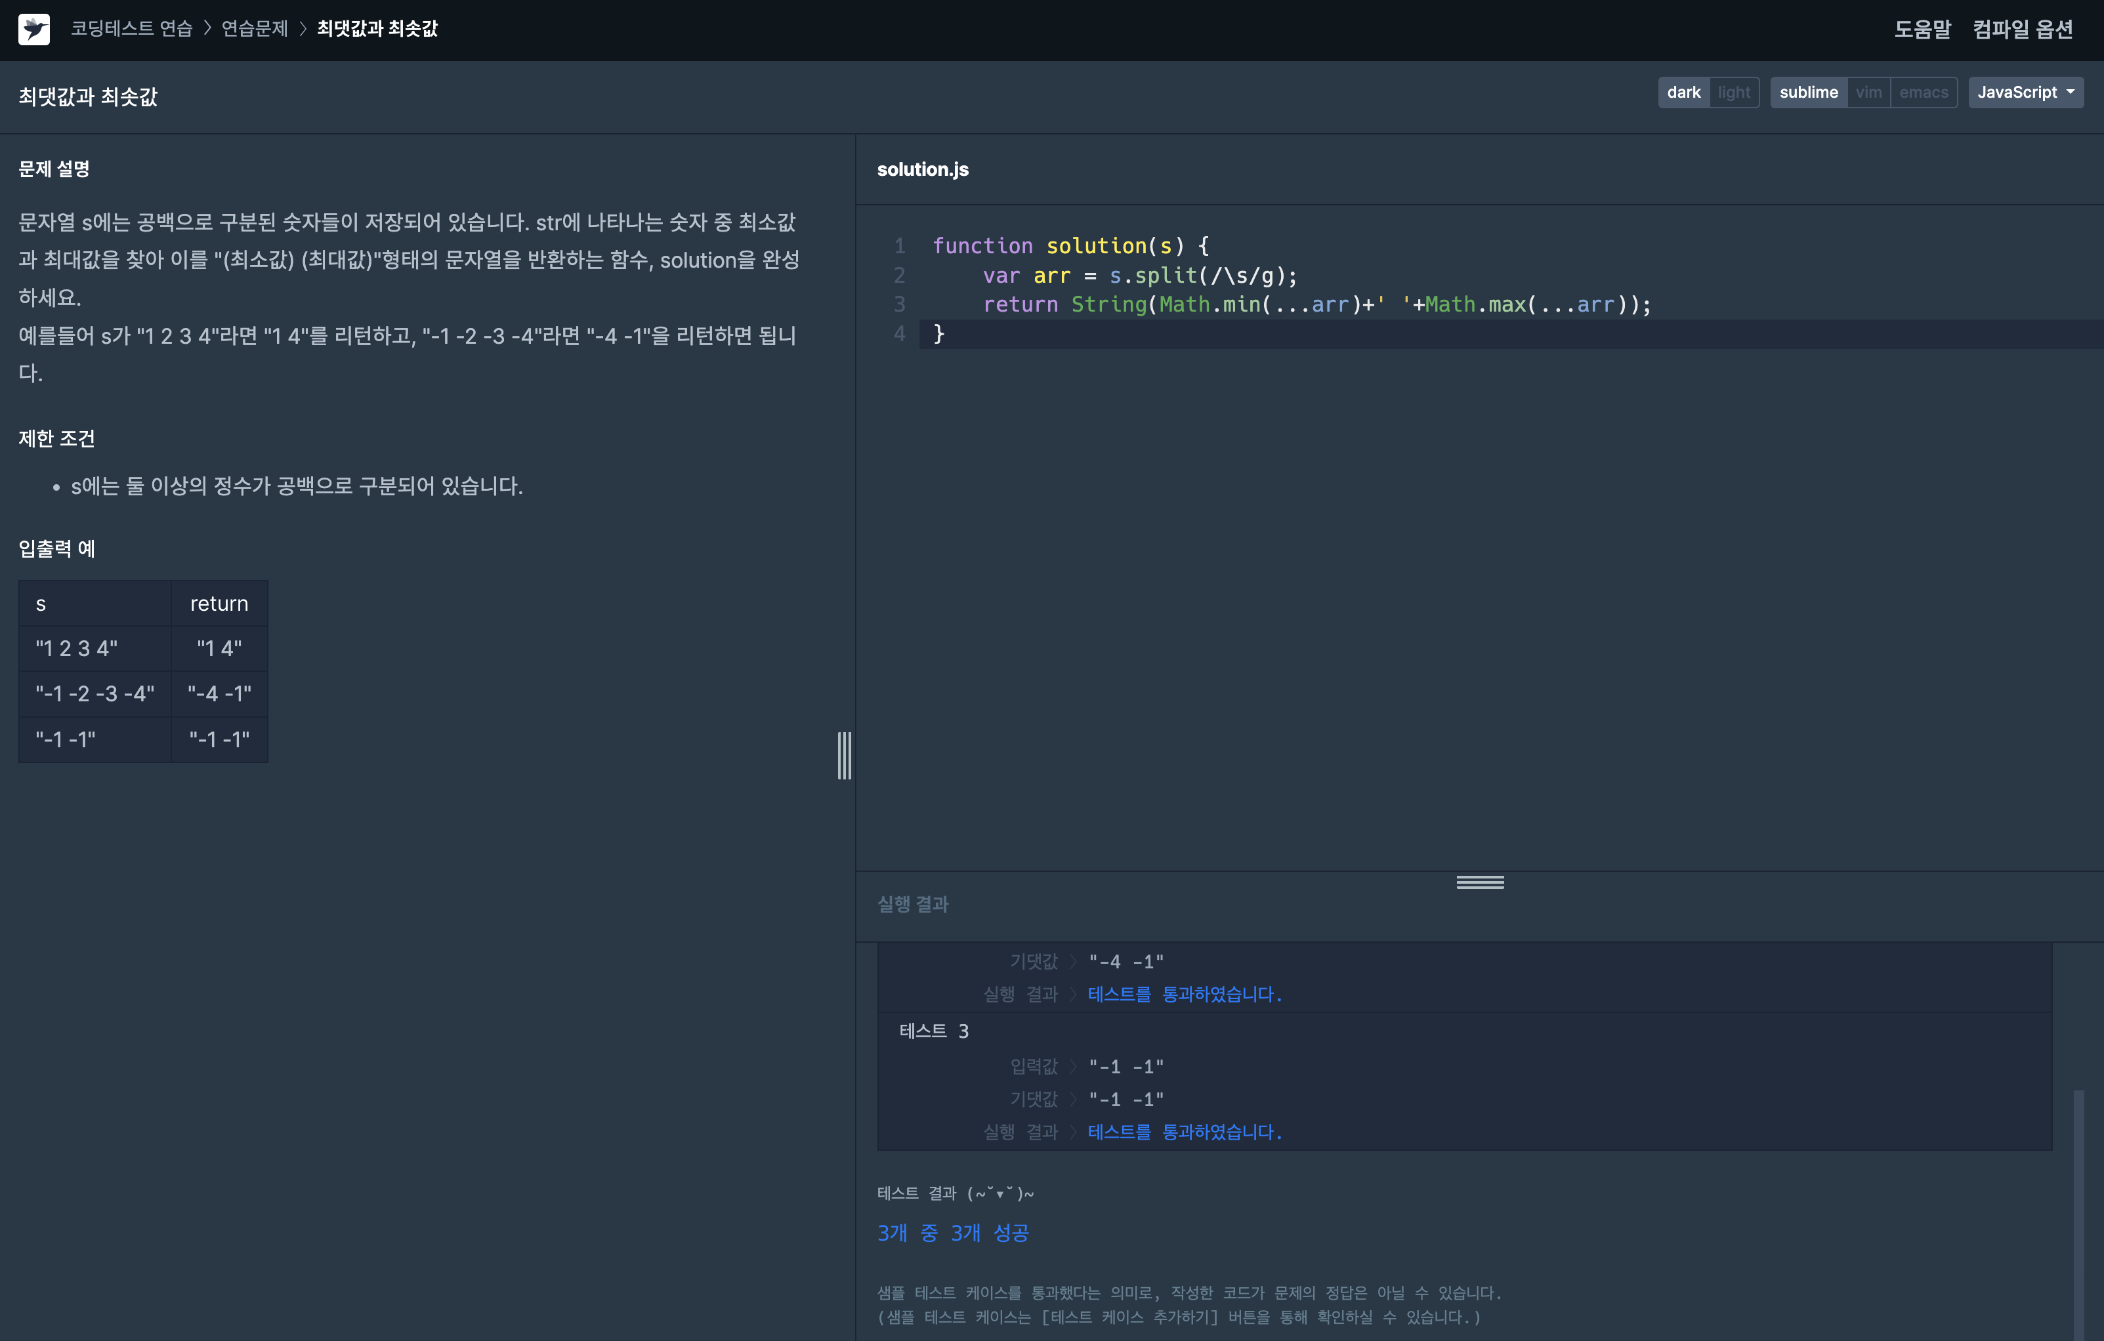This screenshot has height=1341, width=2104.
Task: Switch editor theme to light
Action: [1733, 93]
